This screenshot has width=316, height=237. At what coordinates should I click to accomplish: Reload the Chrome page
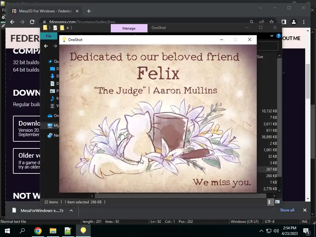32,22
